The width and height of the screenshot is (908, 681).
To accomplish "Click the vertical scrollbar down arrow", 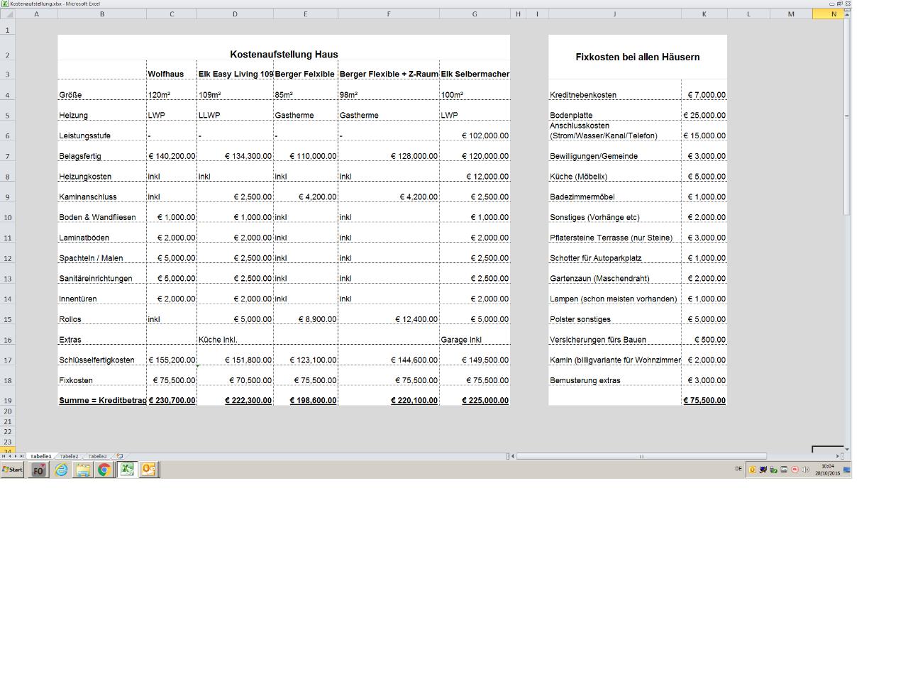I will pyautogui.click(x=847, y=449).
